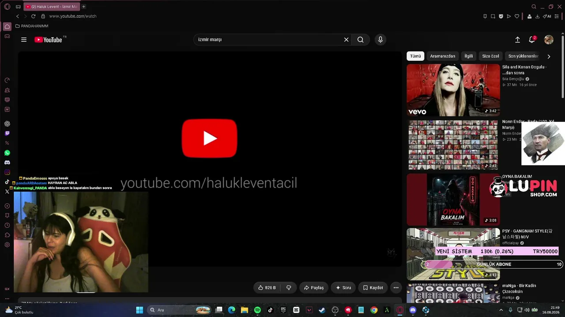
Task: Open WhatsApp from the Opera sidebar
Action: pos(7,153)
